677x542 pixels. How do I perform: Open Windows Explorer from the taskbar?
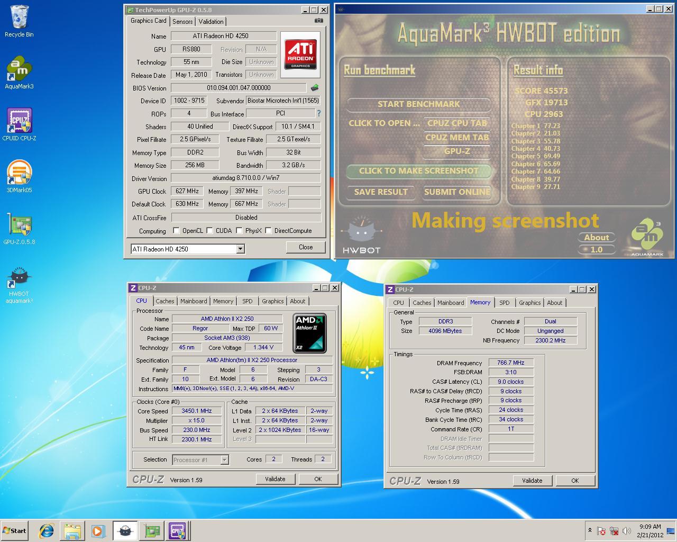tap(72, 531)
